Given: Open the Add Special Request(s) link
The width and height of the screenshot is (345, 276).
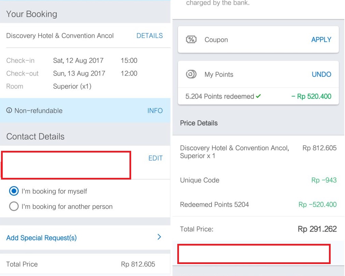Looking at the screenshot, I should [x=41, y=238].
